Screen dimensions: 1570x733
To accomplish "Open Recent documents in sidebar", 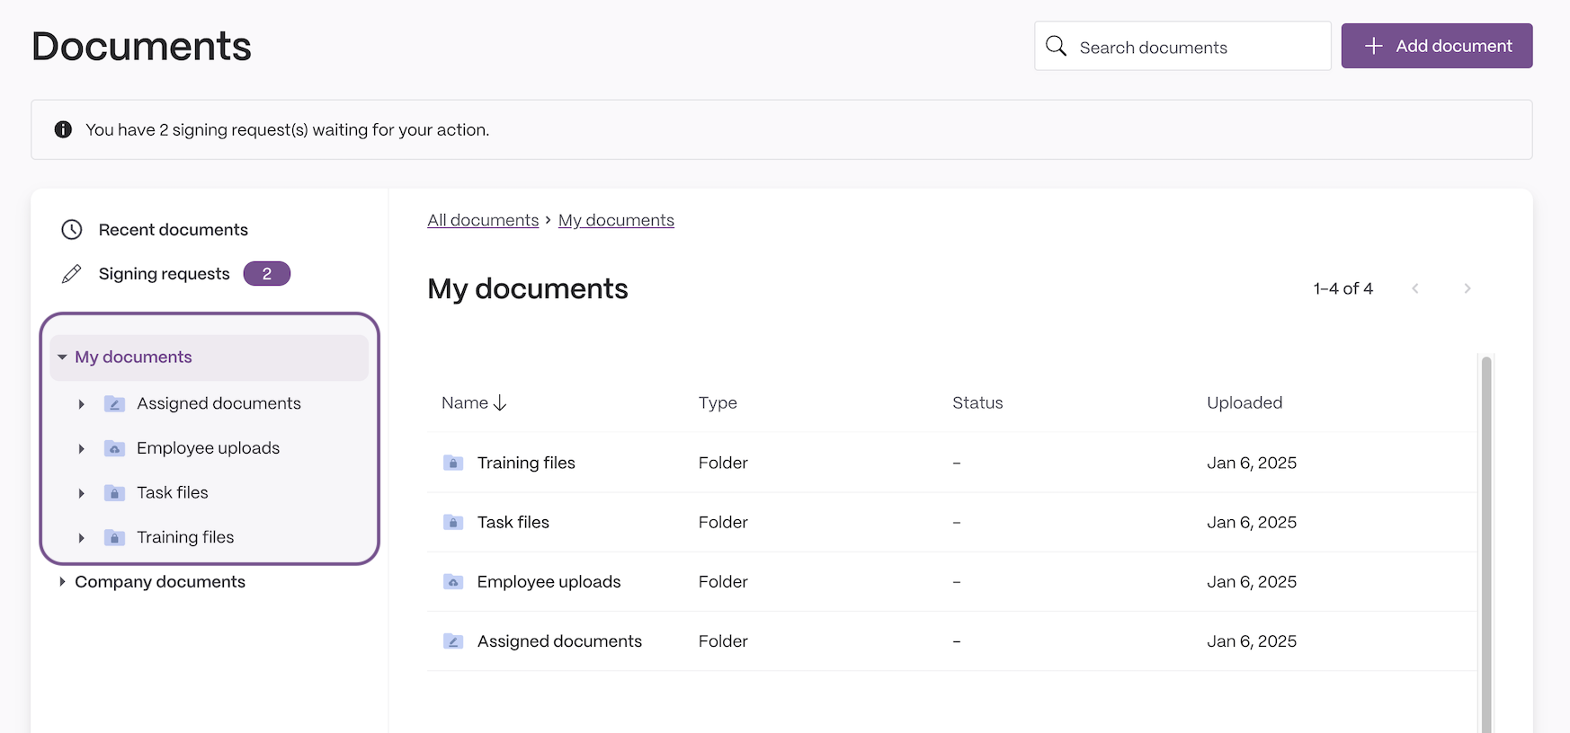I will tap(174, 230).
